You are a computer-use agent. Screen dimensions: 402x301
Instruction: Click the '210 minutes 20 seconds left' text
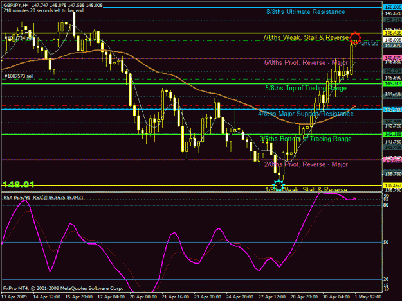point(43,10)
